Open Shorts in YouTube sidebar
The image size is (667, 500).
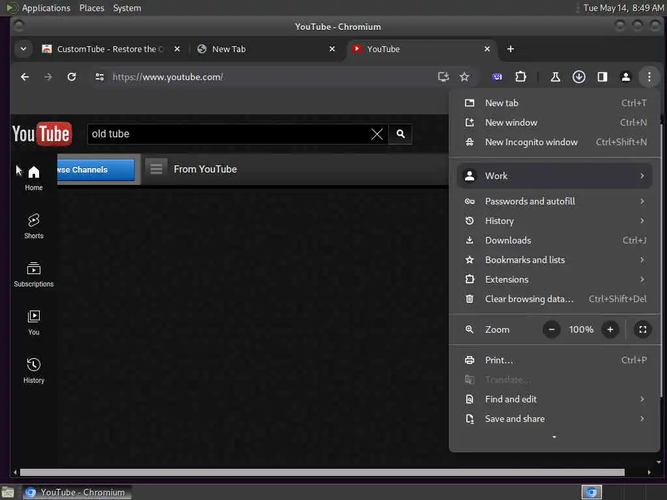[34, 226]
